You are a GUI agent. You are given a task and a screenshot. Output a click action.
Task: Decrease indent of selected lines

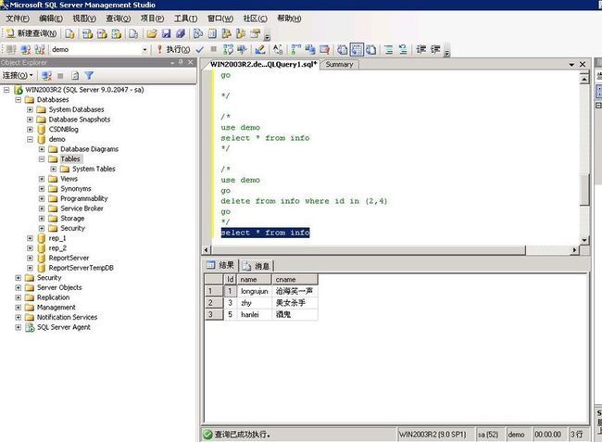420,49
